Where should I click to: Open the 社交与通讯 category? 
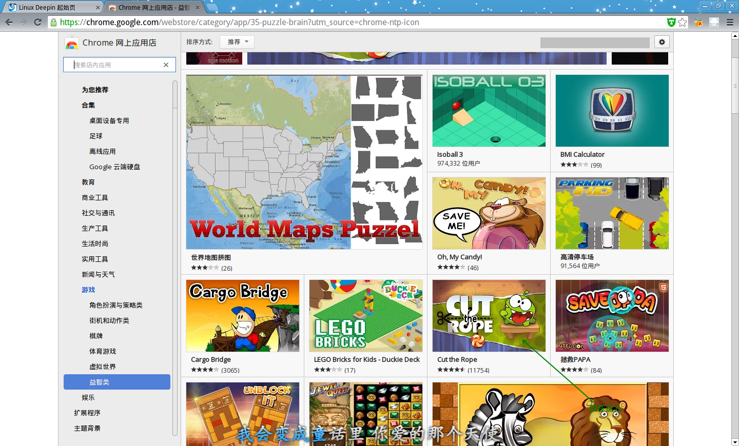pos(98,213)
